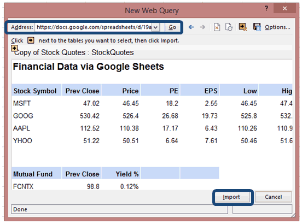The width and height of the screenshot is (302, 224).
Task: Click the AAPL Price value 110.38
Action: tap(129, 128)
